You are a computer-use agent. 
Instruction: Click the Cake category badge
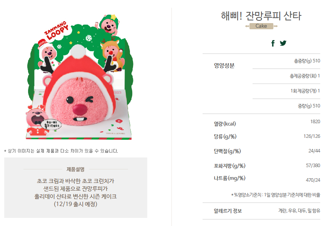(261, 26)
